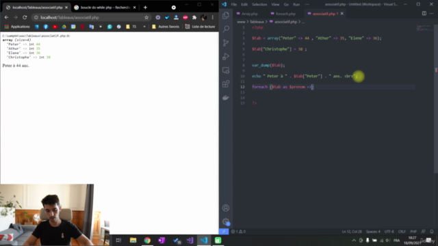
Task: Click the www breadcrumb segment
Action: [241, 22]
